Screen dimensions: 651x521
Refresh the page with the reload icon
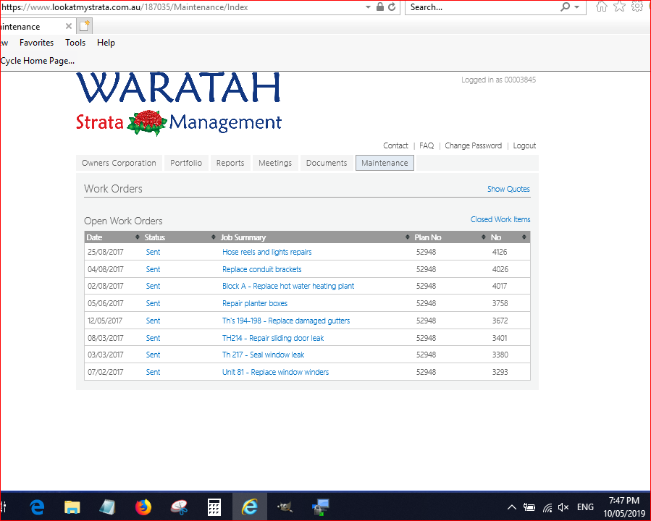[x=392, y=7]
